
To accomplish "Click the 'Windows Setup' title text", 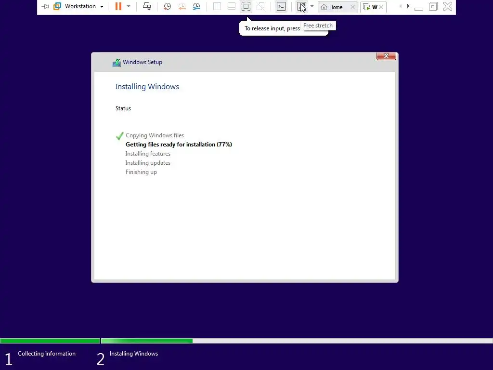I will 143,62.
